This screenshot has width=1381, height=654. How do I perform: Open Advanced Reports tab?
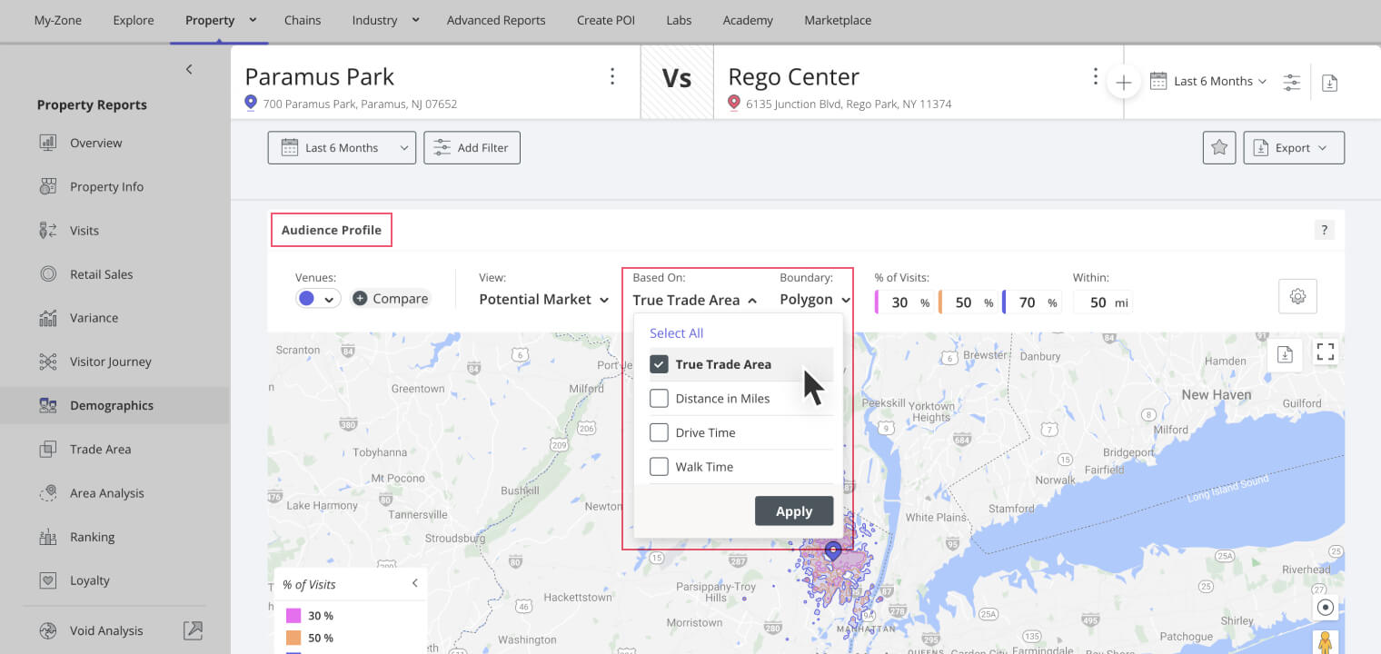point(496,20)
